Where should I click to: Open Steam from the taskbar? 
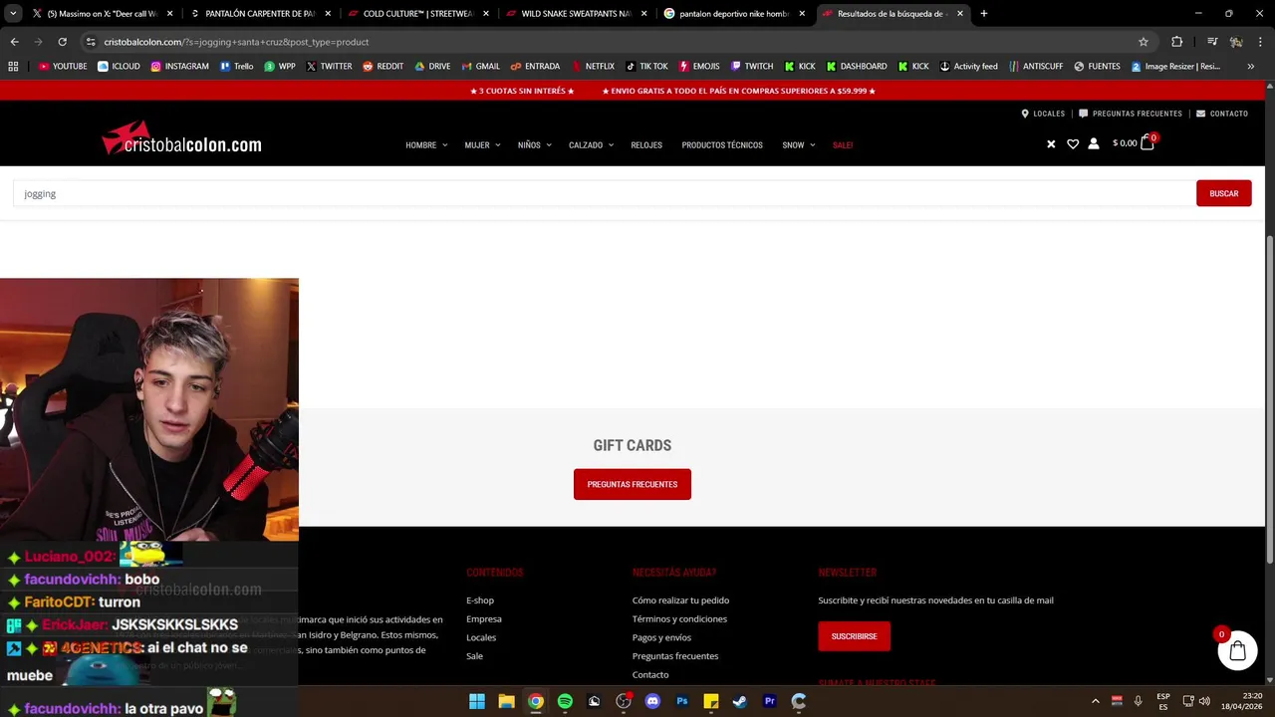pos(740,701)
